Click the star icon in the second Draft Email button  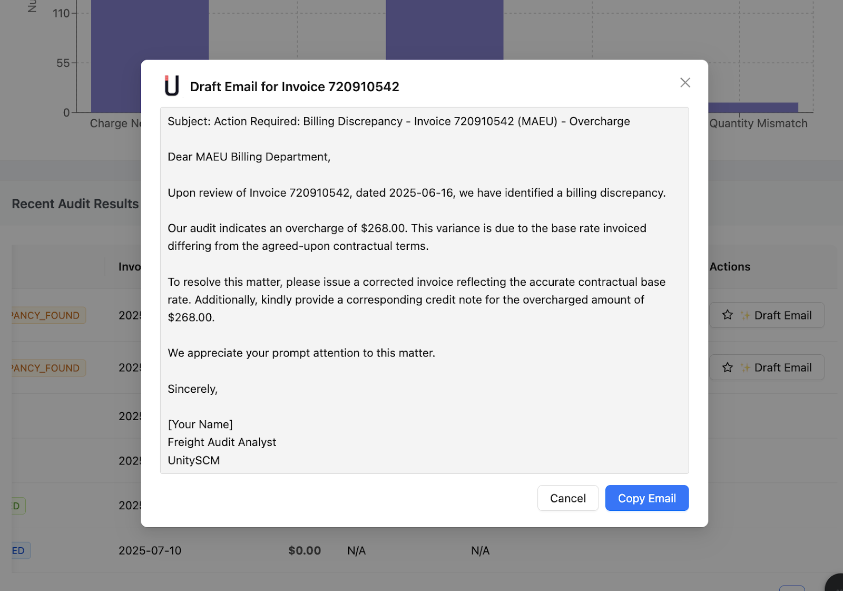pyautogui.click(x=728, y=367)
